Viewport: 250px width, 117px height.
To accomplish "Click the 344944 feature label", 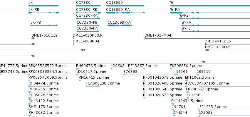I will click(x=180, y=113).
